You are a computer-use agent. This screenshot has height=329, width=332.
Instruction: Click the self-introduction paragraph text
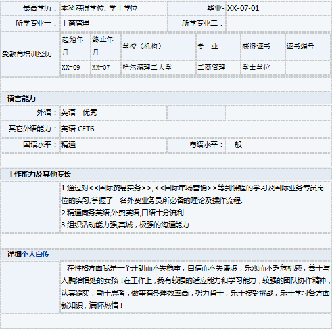196,286
